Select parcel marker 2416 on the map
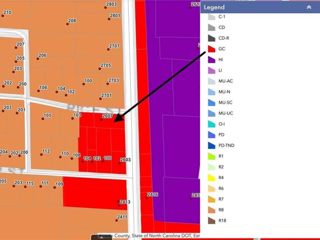320x240 pixels. (x=147, y=198)
